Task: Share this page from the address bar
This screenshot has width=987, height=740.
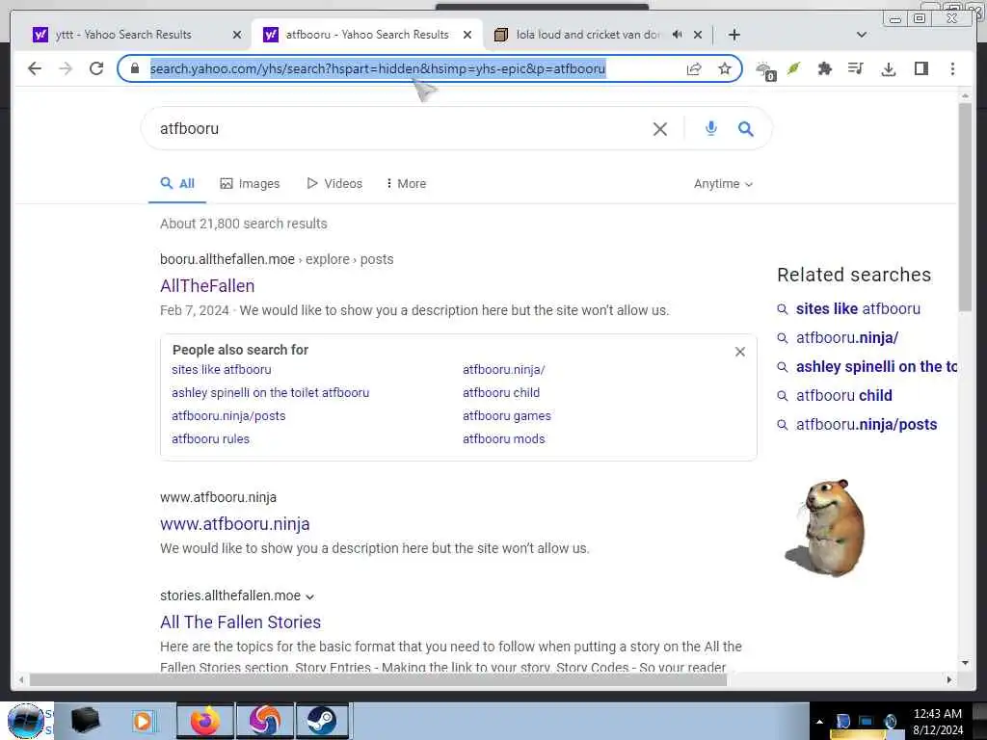Action: coord(694,68)
